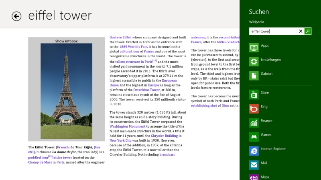Open the broadcast link
Viewport: 321px width, 180px height.
pyautogui.click(x=167, y=155)
